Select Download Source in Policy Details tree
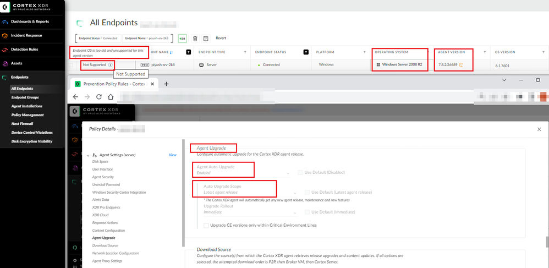Screen dimensions: 549x268 coord(105,245)
